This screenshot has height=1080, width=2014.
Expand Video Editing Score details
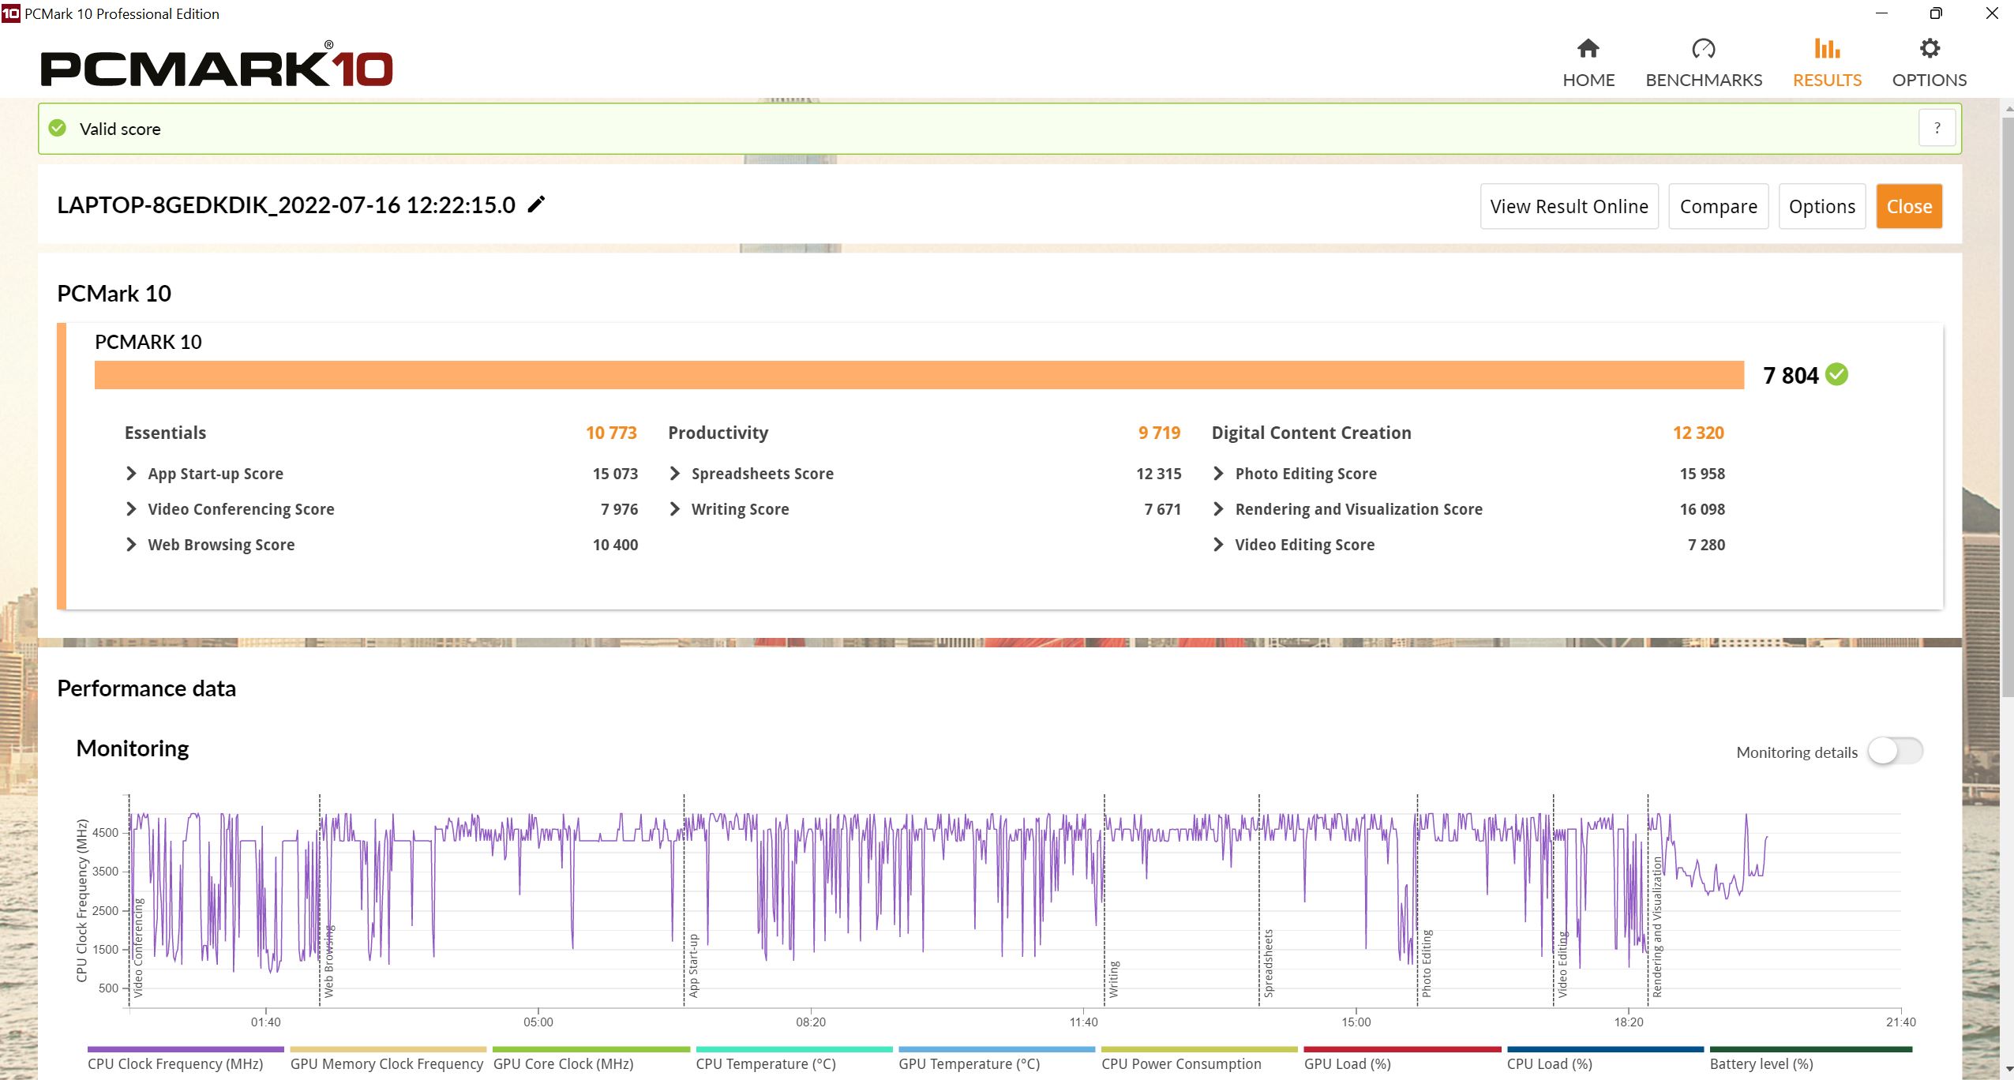click(1218, 544)
